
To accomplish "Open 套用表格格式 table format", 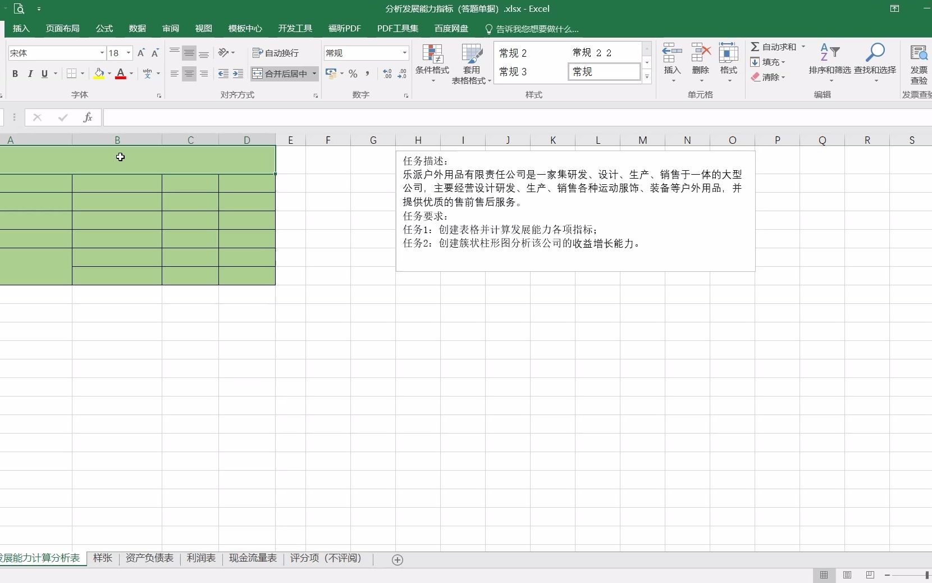I will 472,63.
